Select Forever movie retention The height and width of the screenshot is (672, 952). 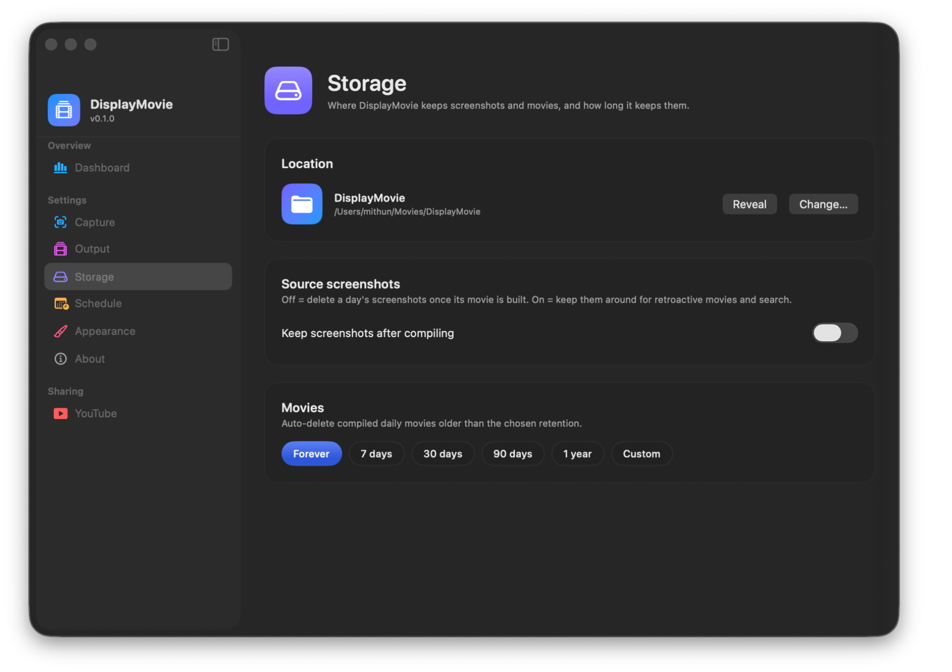312,454
